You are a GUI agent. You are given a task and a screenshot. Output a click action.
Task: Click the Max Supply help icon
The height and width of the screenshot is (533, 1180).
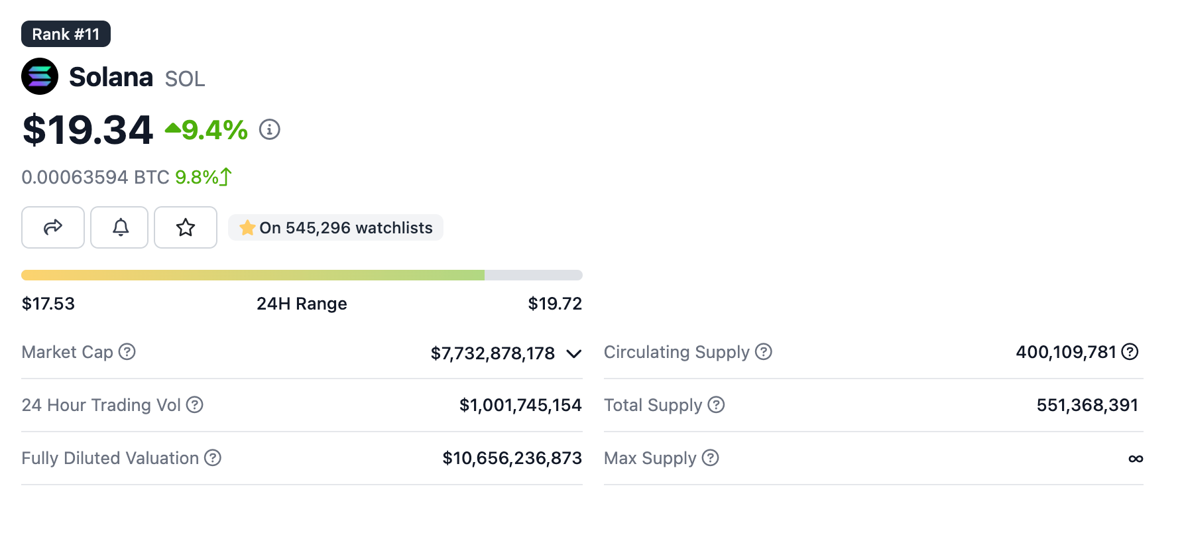click(x=711, y=457)
